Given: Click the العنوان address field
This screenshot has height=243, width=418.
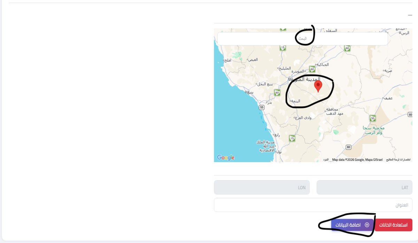Looking at the screenshot, I should [x=313, y=205].
